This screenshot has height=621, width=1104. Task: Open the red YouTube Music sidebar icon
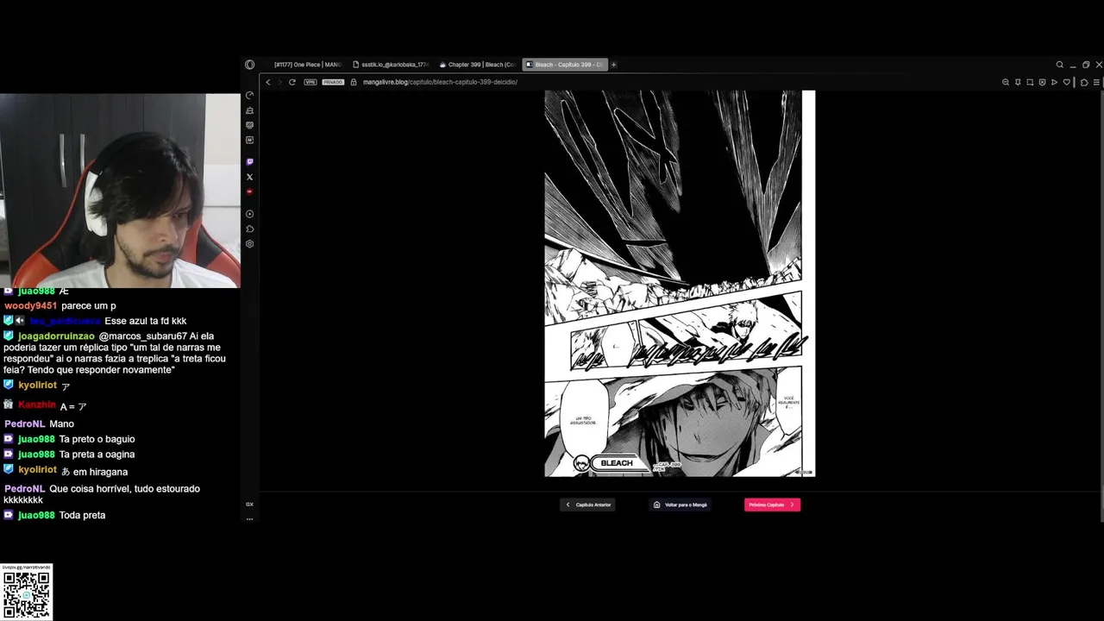(x=249, y=191)
